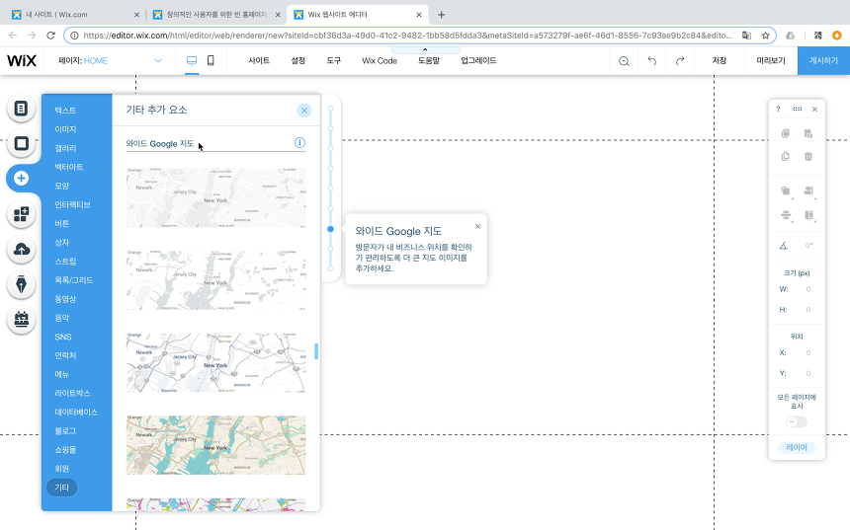Select the 목록/그리드 category
The height and width of the screenshot is (530, 850).
[x=74, y=280]
